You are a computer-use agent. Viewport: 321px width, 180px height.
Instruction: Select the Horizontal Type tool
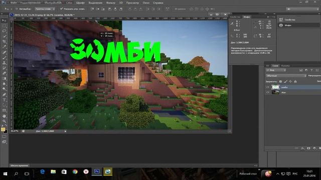[x=4, y=100]
